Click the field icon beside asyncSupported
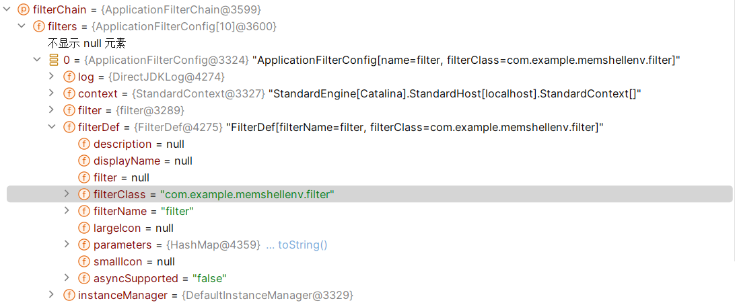This screenshot has height=303, width=735. (84, 279)
